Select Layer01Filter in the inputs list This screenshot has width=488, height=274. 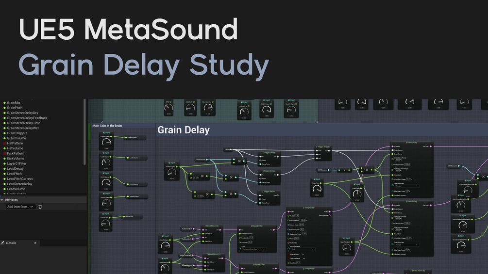[17, 164]
